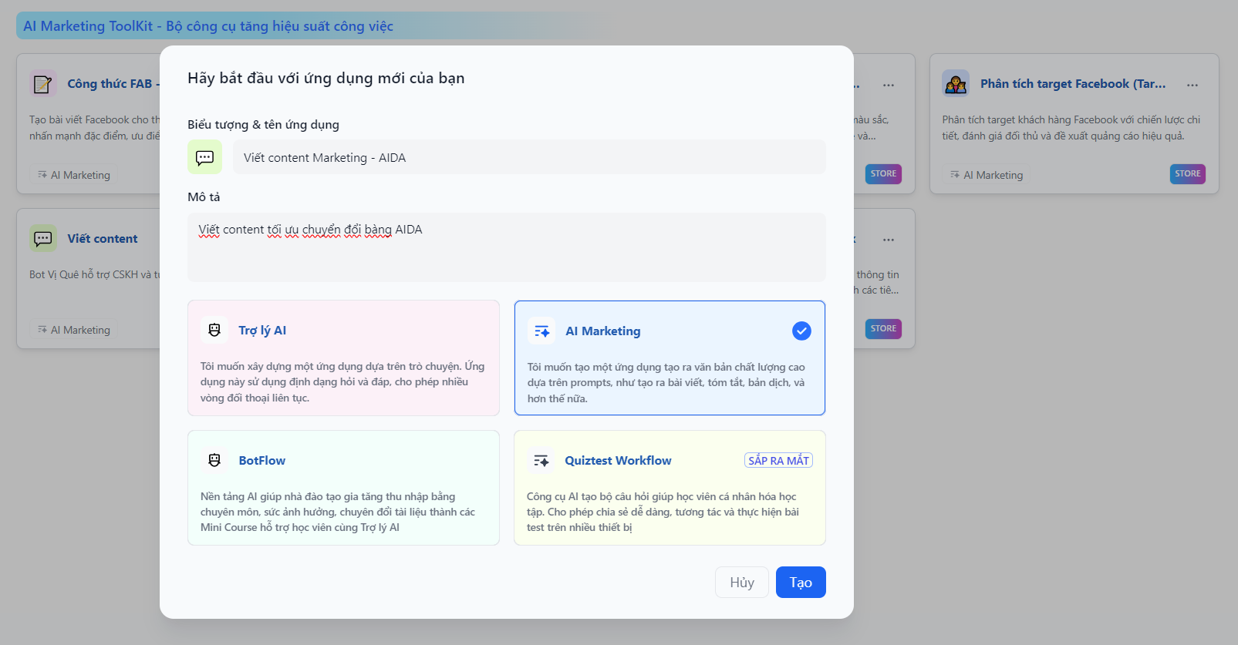This screenshot has height=645, width=1238.
Task: Click the Tạo button to create app
Action: pos(800,583)
